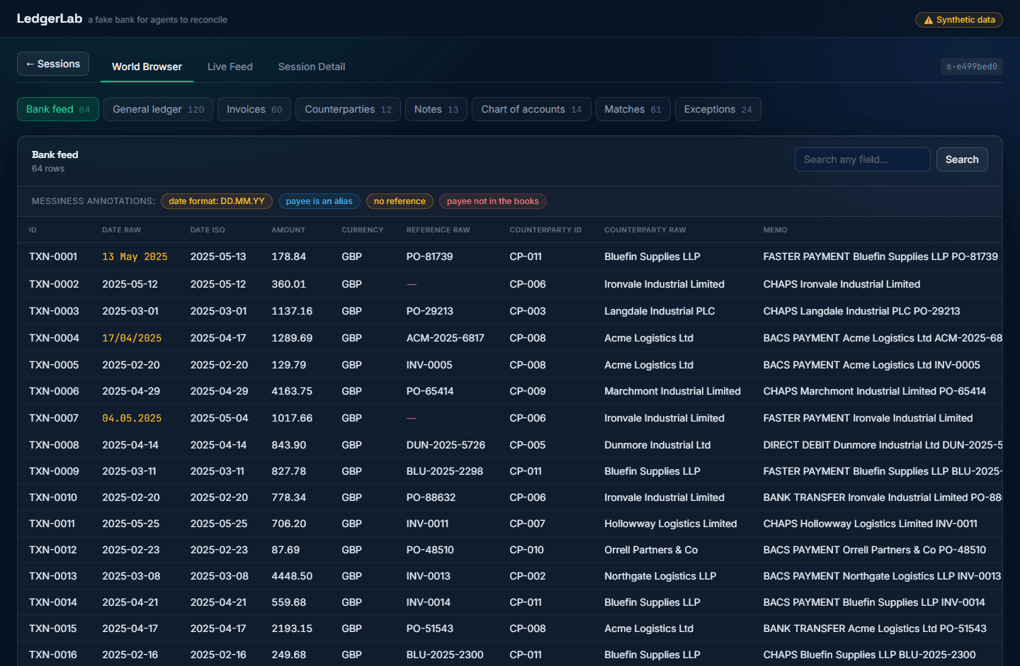The width and height of the screenshot is (1020, 666).
Task: Click Hollowway Logistics Limited counterparty cell
Action: tap(670, 524)
